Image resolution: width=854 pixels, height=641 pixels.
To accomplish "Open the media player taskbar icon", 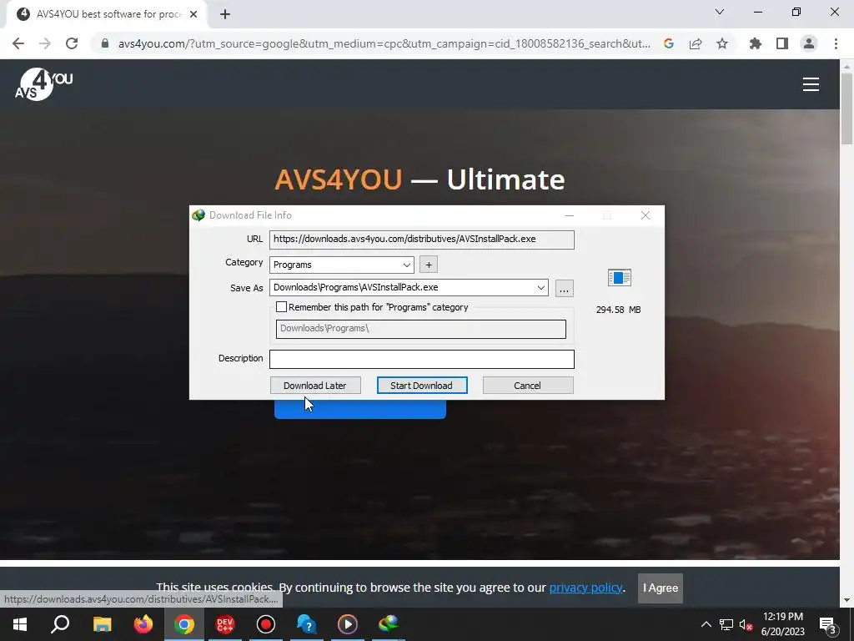I will 348,624.
